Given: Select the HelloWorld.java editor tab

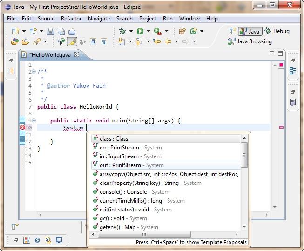Looking at the screenshot, I should [x=50, y=55].
